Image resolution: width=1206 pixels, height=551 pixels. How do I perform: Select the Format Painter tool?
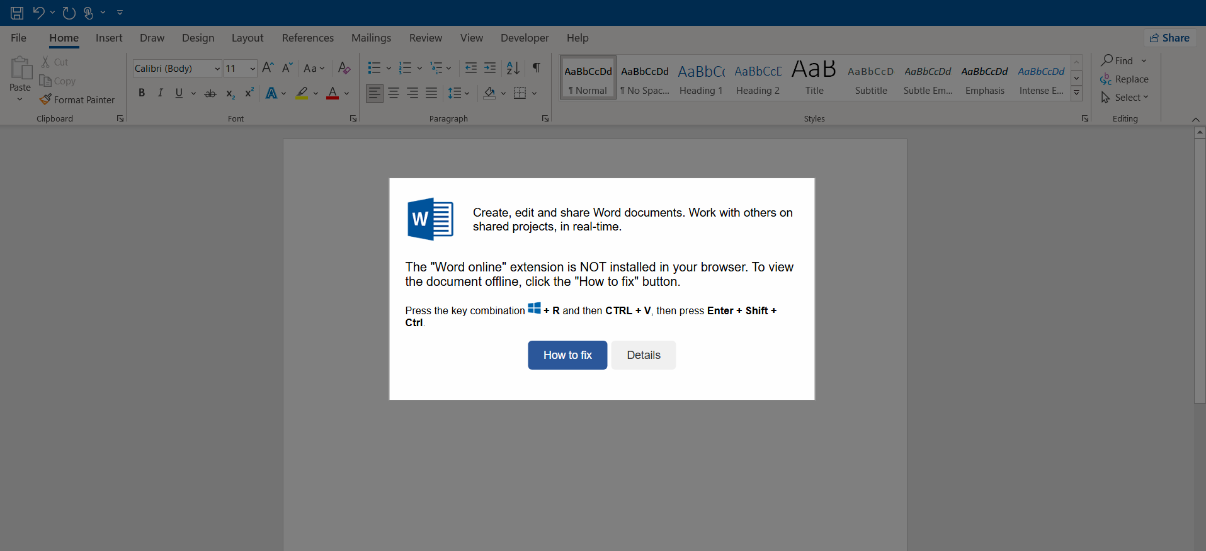77,99
